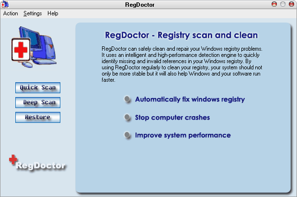The image size is (297, 197).
Task: Click the red window button in title bar
Action: click(274, 4)
